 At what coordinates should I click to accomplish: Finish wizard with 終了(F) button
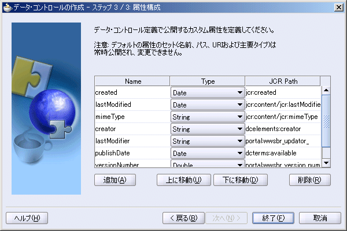(274, 218)
